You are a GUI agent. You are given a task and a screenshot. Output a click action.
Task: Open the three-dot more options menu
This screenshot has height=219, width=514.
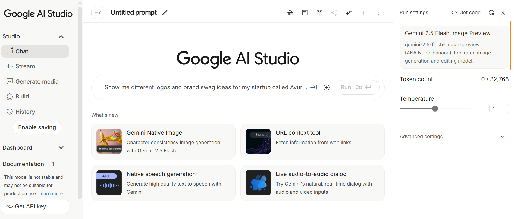378,13
